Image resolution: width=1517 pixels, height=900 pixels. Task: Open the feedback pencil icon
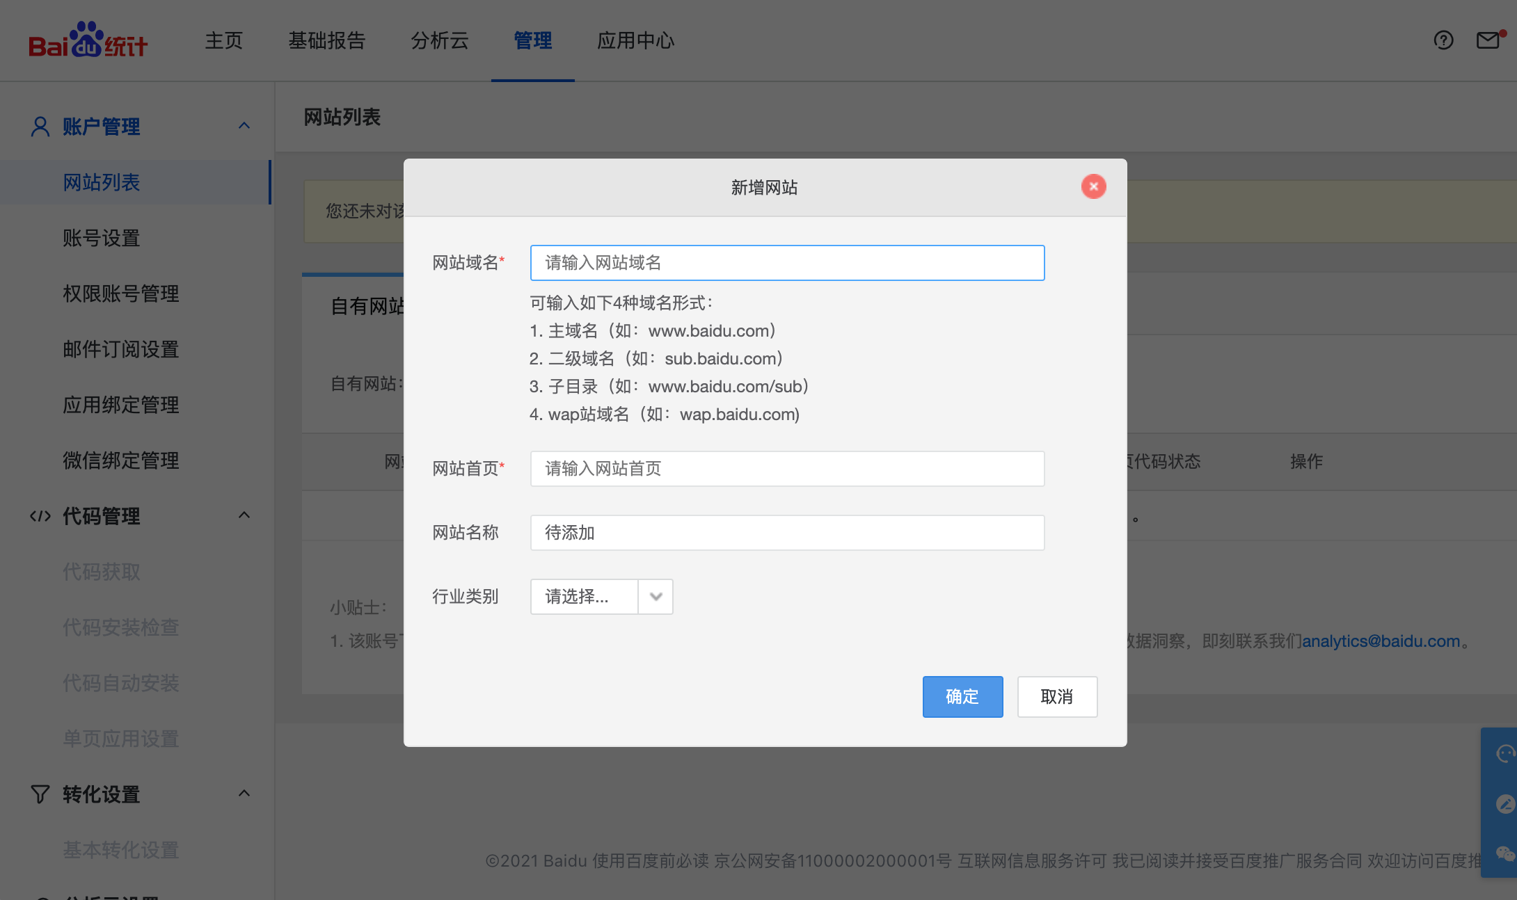coord(1504,804)
